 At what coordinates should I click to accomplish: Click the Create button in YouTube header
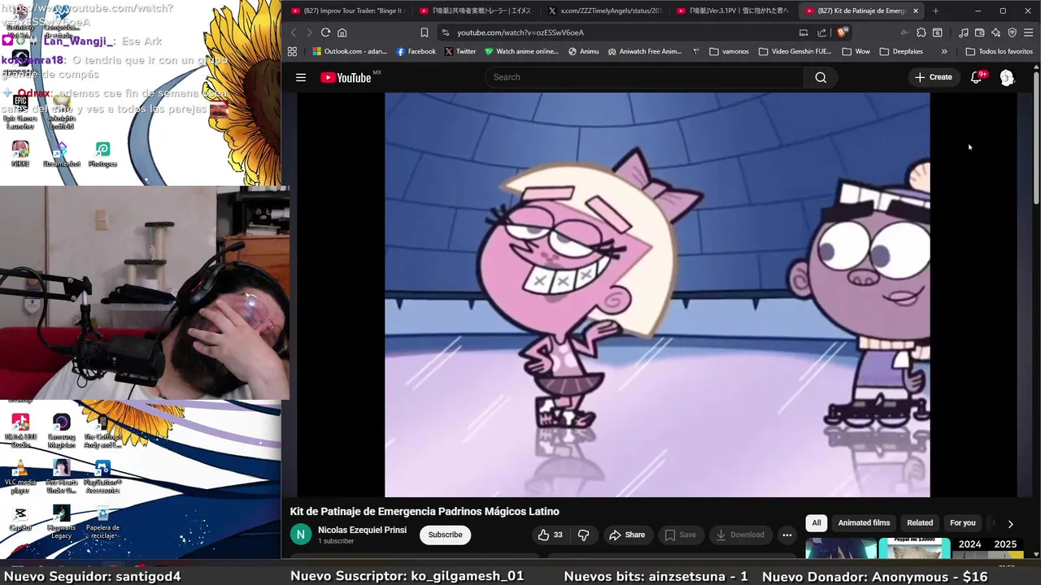pyautogui.click(x=934, y=77)
